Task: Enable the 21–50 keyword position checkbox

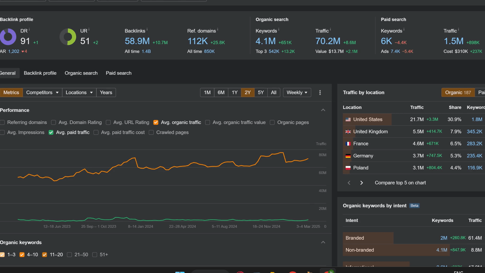Action: point(69,255)
